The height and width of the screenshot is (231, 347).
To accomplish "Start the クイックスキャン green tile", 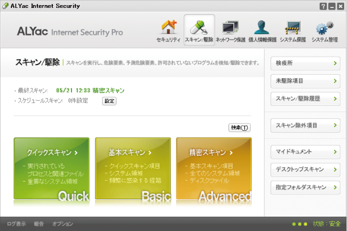I will click(52, 169).
